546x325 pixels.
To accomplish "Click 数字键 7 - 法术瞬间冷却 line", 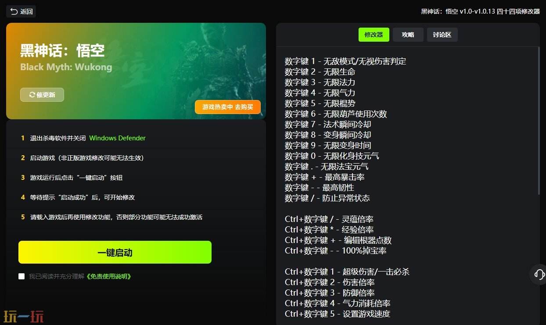I will coord(328,125).
